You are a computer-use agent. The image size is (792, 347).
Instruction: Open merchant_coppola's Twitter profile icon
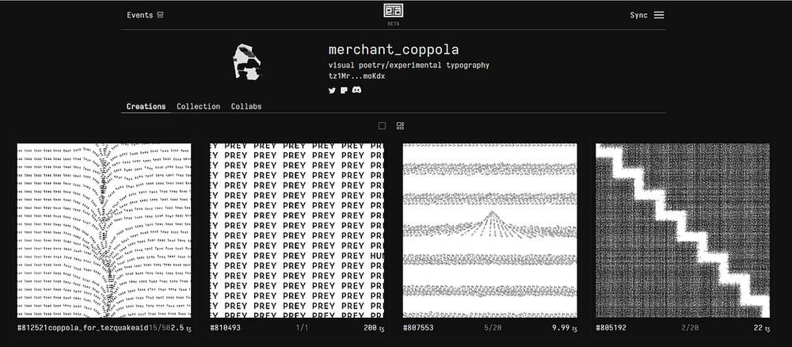click(x=332, y=90)
